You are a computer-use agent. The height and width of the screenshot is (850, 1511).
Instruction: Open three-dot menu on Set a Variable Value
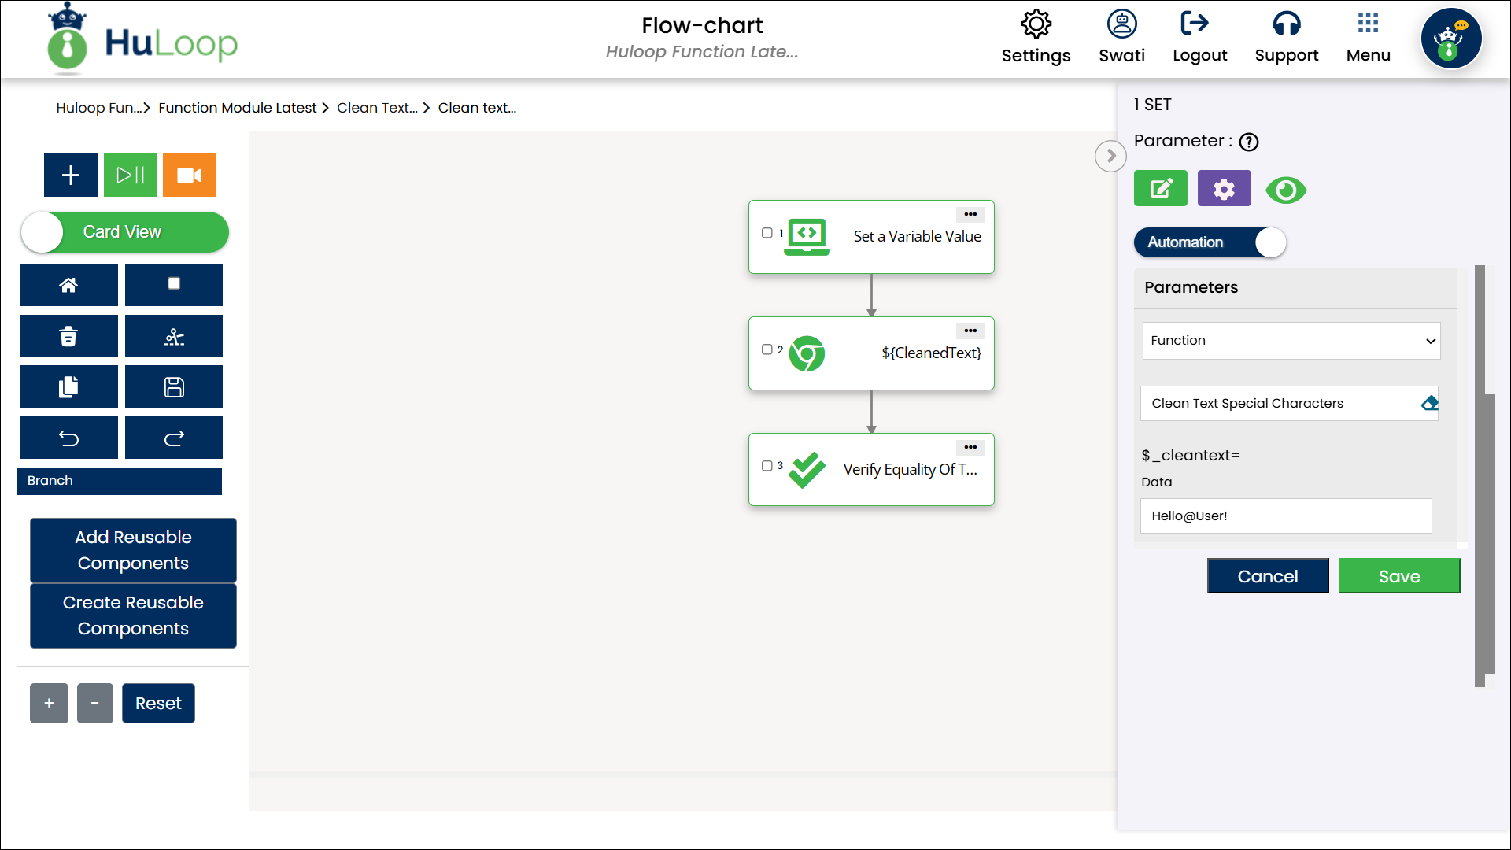[x=970, y=214]
